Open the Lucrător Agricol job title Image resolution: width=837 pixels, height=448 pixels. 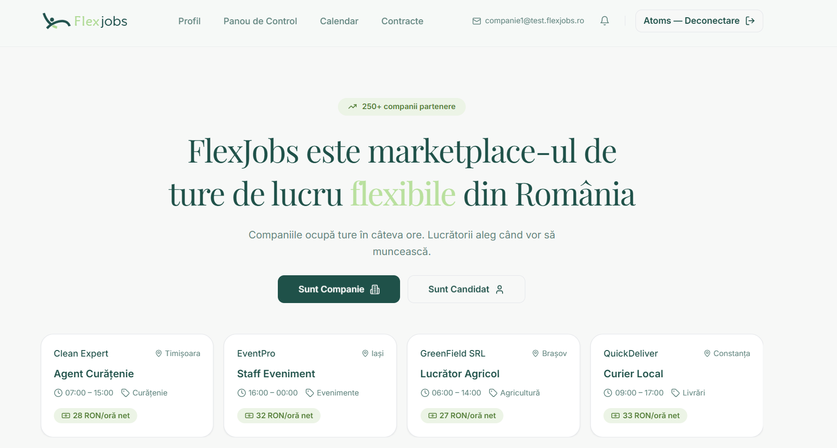(460, 374)
